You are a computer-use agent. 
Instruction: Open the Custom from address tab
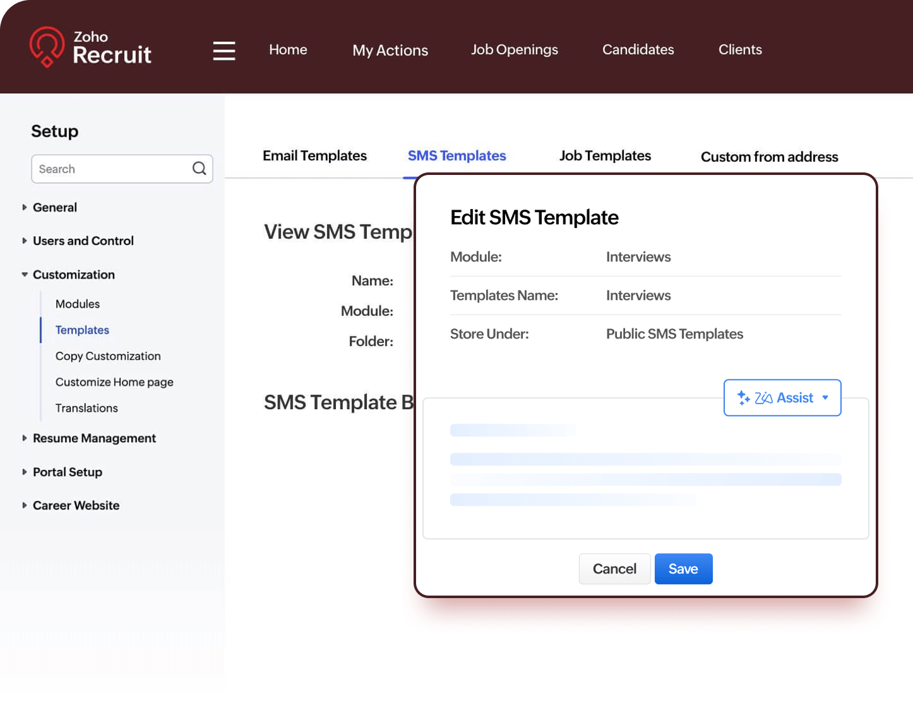770,157
